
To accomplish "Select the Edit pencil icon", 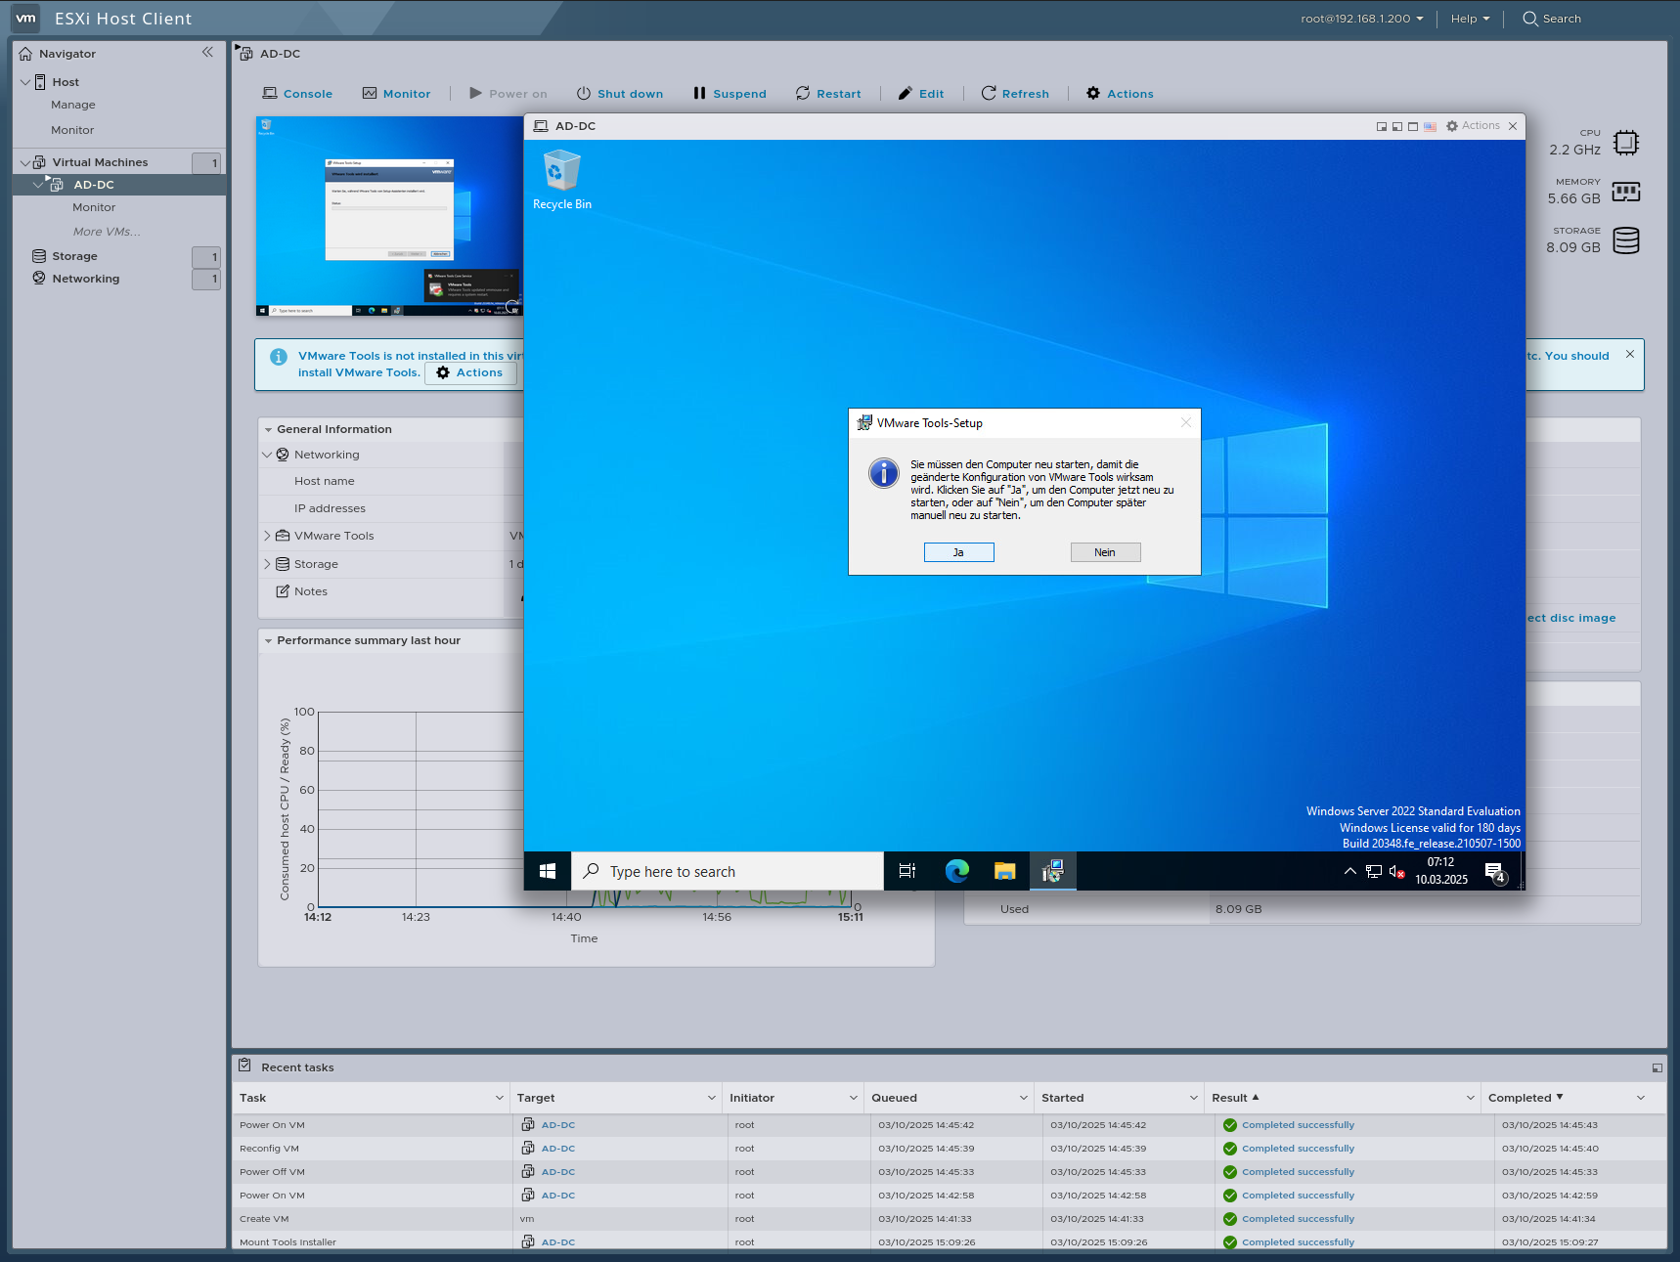I will (906, 93).
